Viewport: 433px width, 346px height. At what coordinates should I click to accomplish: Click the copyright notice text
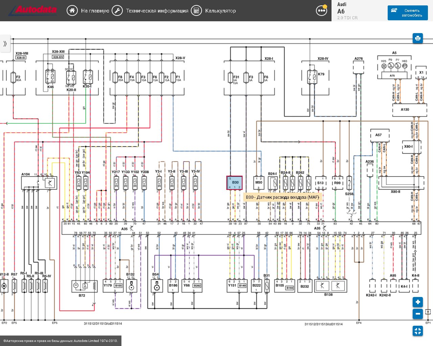(x=61, y=341)
